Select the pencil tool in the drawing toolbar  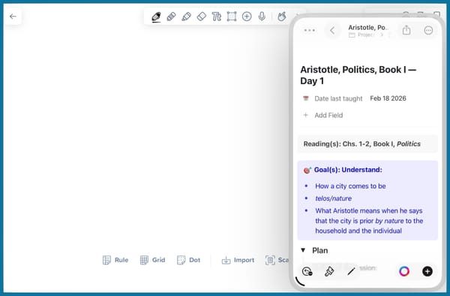coord(171,17)
